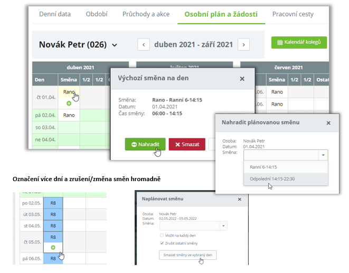349x273 pixels.
Task: Click the duben 2021 - září 2021 period label
Action: coord(193,44)
